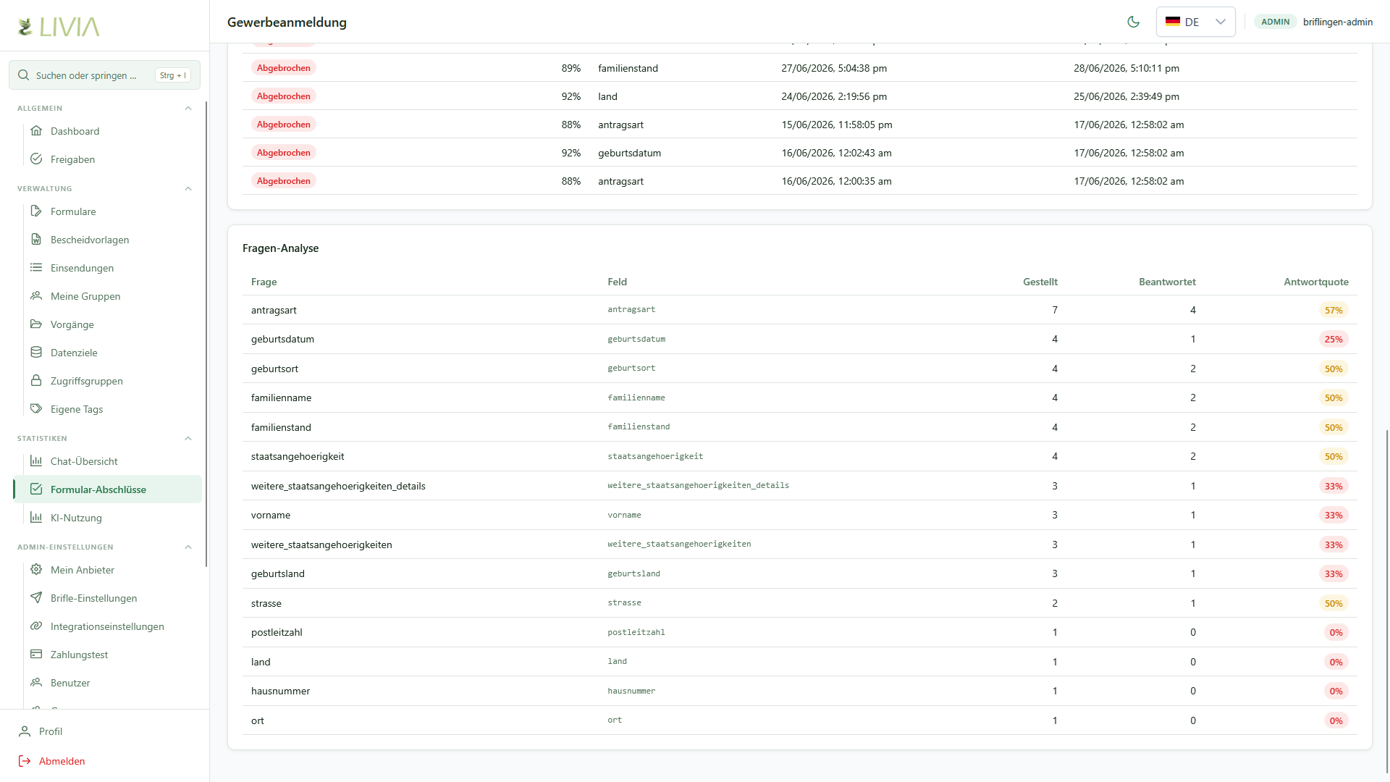Click the Bescheidvorlagen document icon
Viewport: 1390px width, 782px height.
[36, 240]
